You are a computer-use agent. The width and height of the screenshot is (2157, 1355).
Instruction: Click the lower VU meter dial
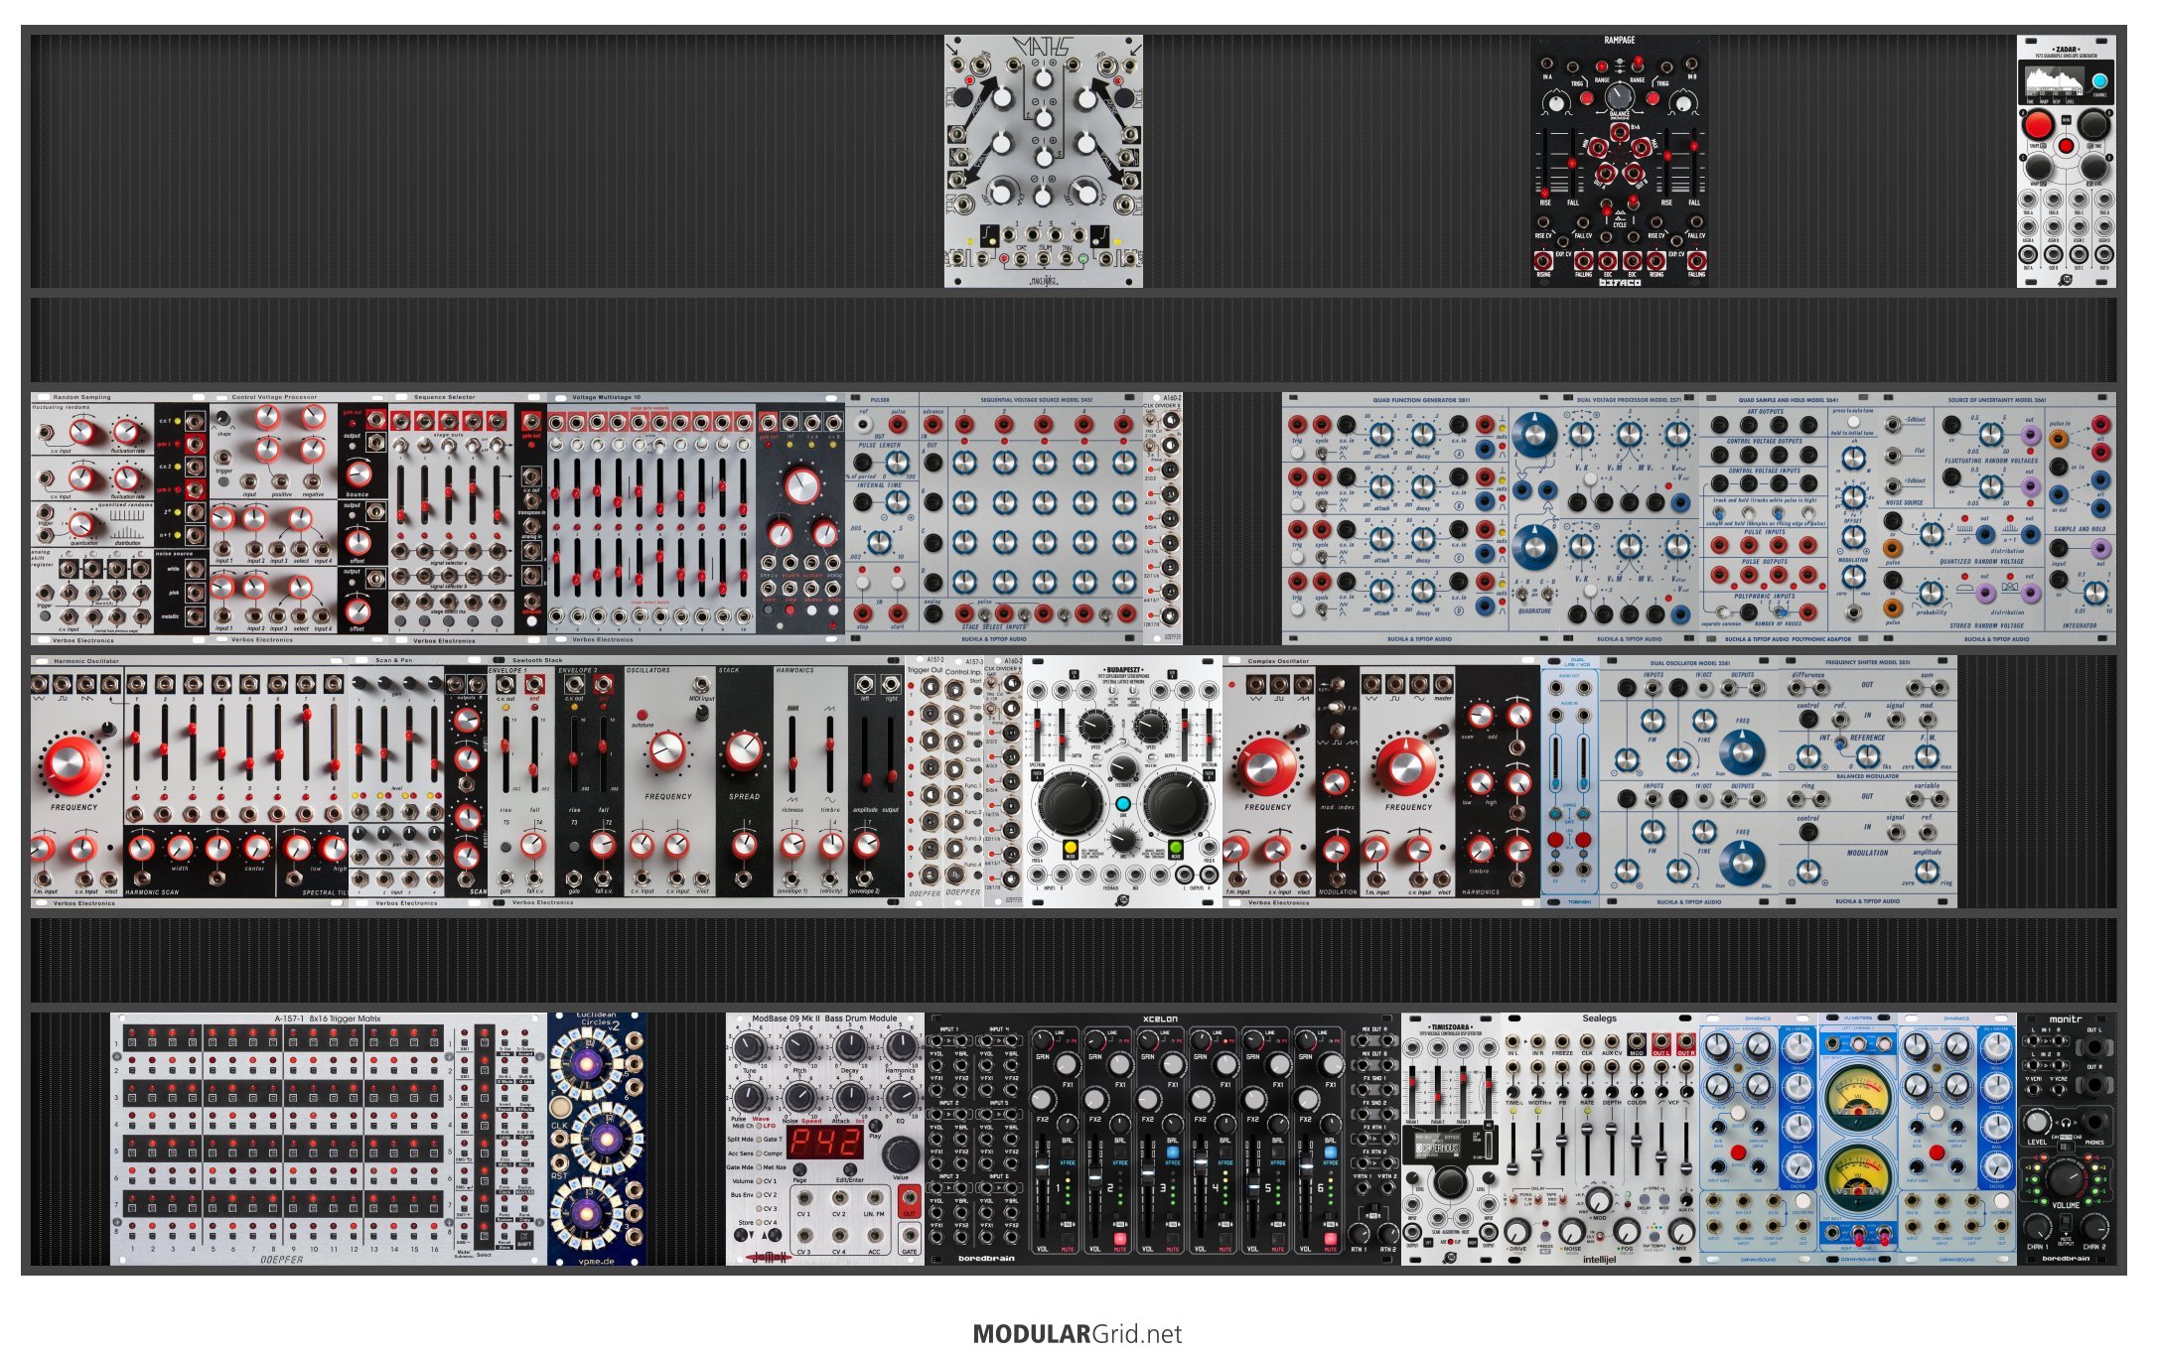click(x=1857, y=1177)
